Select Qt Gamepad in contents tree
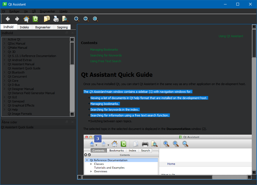This screenshot has height=185, width=257. [x=16, y=101]
